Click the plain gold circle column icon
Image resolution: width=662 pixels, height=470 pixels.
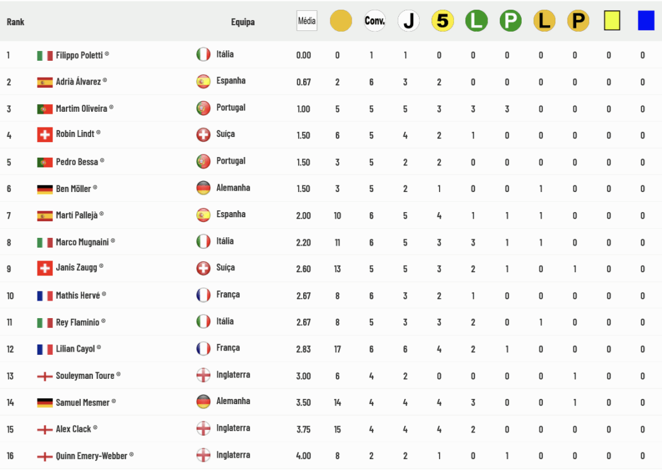pyautogui.click(x=341, y=21)
